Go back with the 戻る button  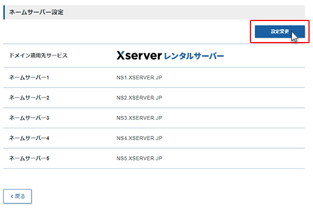tap(18, 197)
